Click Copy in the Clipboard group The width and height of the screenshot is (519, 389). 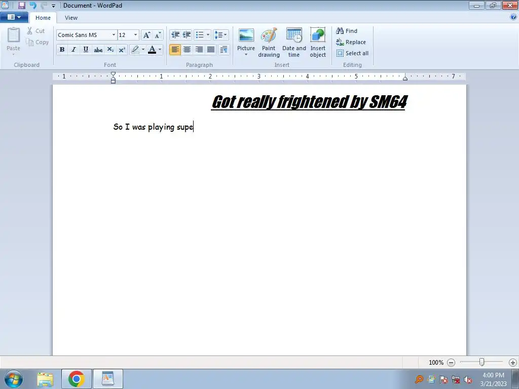(x=38, y=42)
